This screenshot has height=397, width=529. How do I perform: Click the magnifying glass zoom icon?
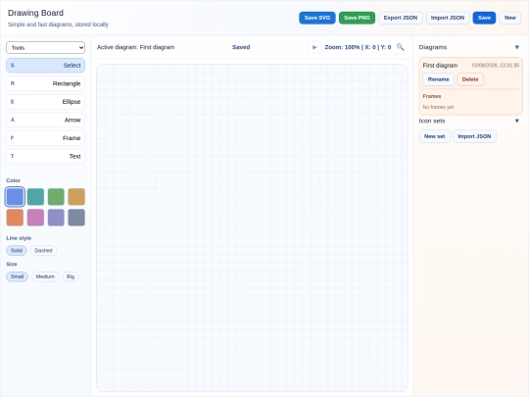[400, 47]
